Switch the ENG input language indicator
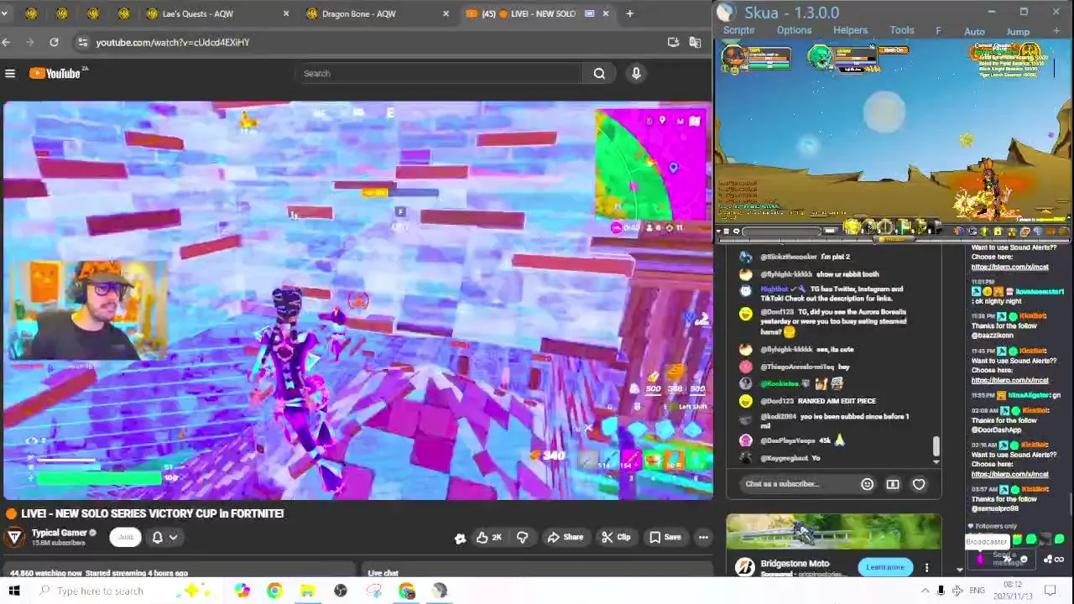This screenshot has width=1074, height=604. [x=977, y=591]
